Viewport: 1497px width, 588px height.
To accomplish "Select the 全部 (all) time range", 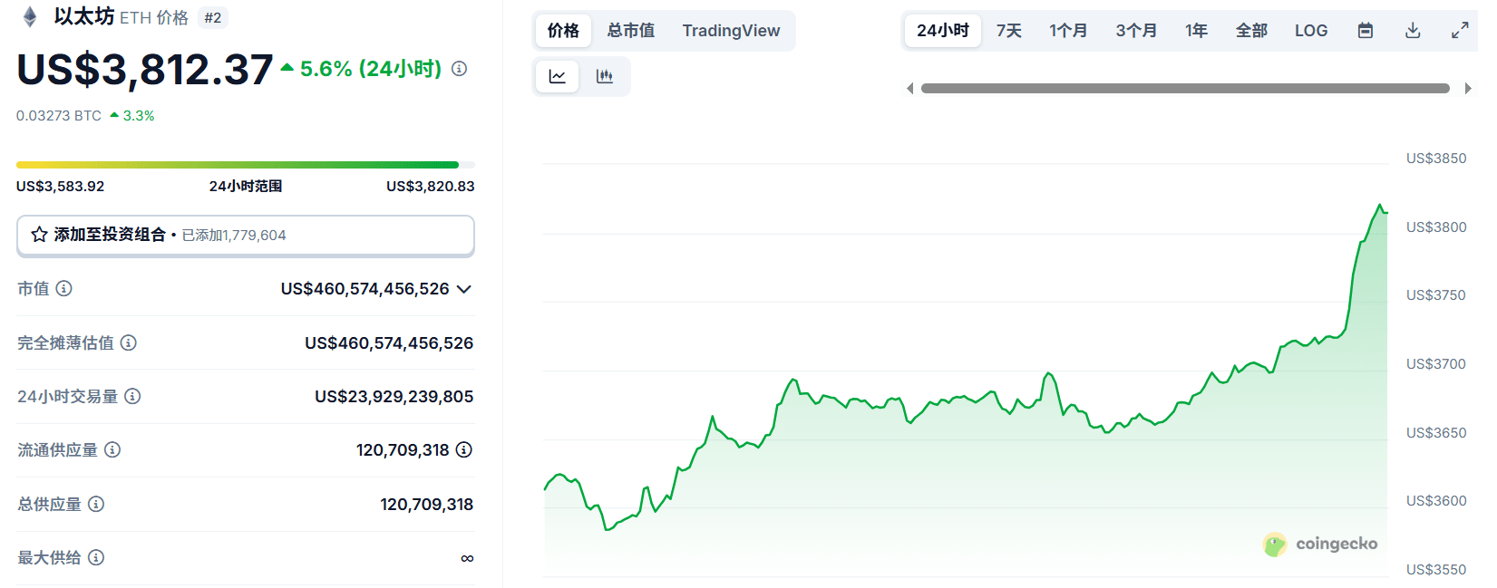I will tap(1251, 31).
